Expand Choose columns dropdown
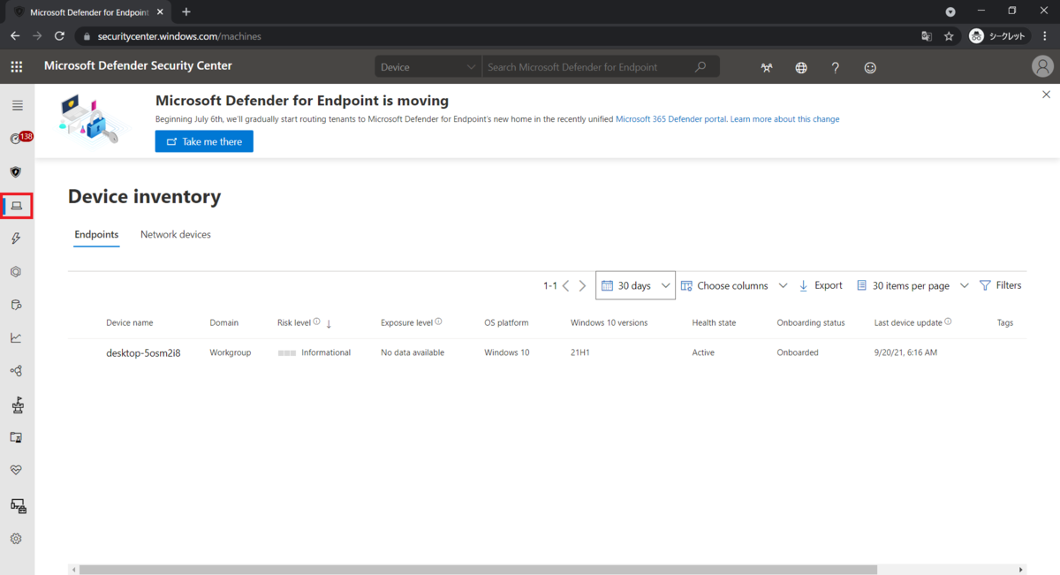The height and width of the screenshot is (575, 1060). pyautogui.click(x=732, y=286)
